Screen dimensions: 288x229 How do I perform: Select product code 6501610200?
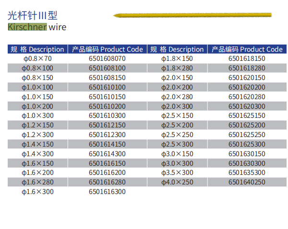tap(107, 106)
